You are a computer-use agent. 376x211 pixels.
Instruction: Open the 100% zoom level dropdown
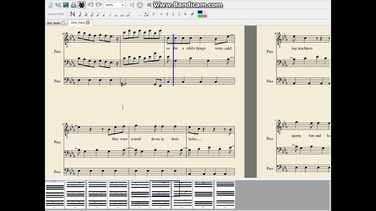[115, 5]
